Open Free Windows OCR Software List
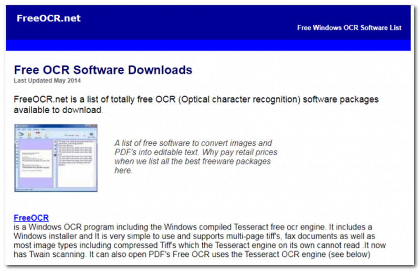This screenshot has width=420, height=271. [349, 28]
